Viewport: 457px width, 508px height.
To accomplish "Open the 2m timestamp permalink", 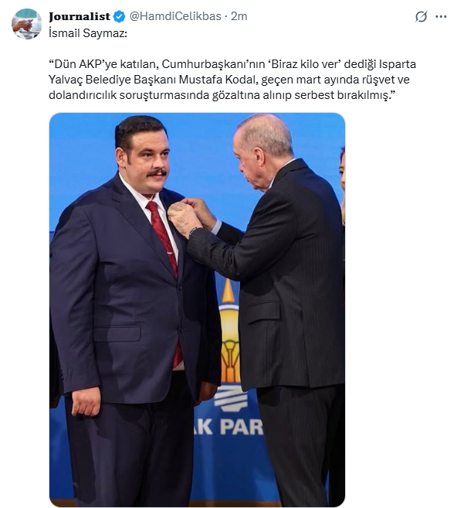I will click(x=239, y=16).
